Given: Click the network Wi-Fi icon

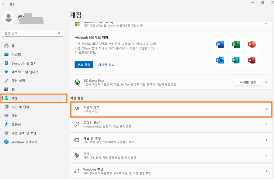Looking at the screenshot, I should click(6, 72).
